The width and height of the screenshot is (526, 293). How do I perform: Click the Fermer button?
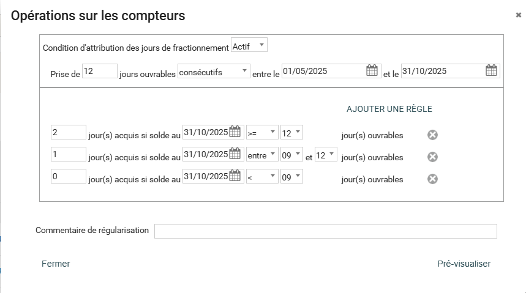coord(56,264)
